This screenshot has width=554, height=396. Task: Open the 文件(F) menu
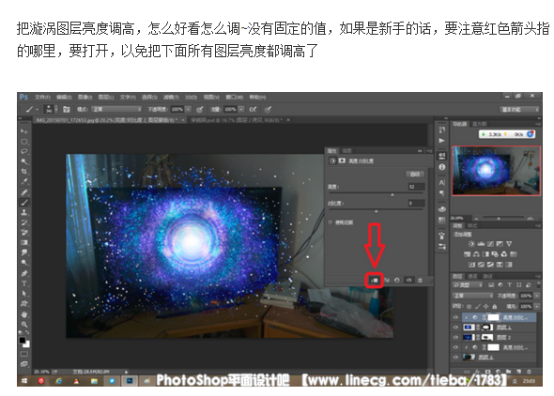(42, 97)
